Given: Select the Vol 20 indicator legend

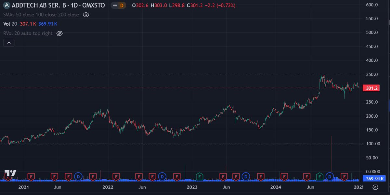Looking at the screenshot, I should click(11, 24).
